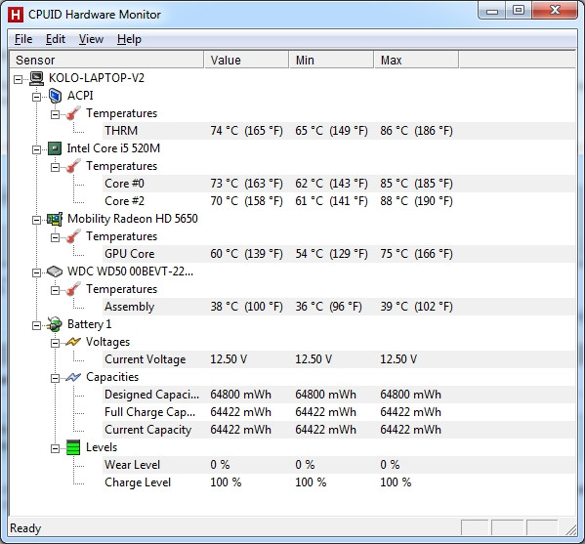Select the Wear Level row
The image size is (585, 544).
[x=339, y=465]
